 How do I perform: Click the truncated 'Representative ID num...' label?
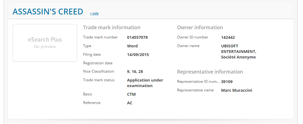point(198,82)
